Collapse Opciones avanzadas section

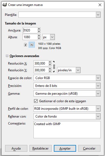click(x=7, y=56)
